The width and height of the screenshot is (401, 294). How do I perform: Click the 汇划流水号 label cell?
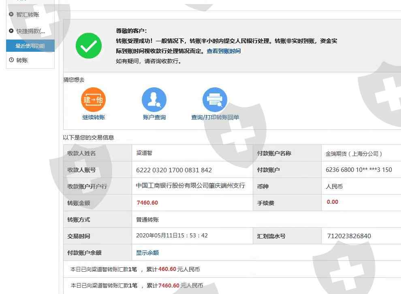tap(287, 236)
